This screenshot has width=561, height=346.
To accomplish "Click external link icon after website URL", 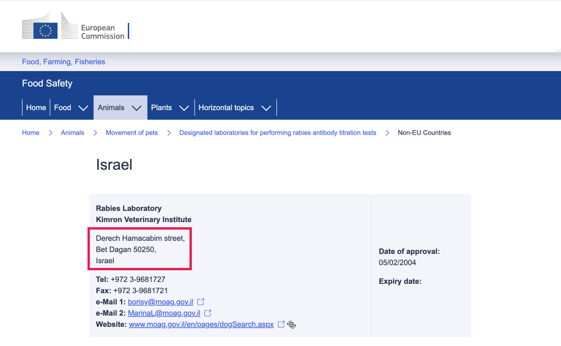I will (x=281, y=324).
